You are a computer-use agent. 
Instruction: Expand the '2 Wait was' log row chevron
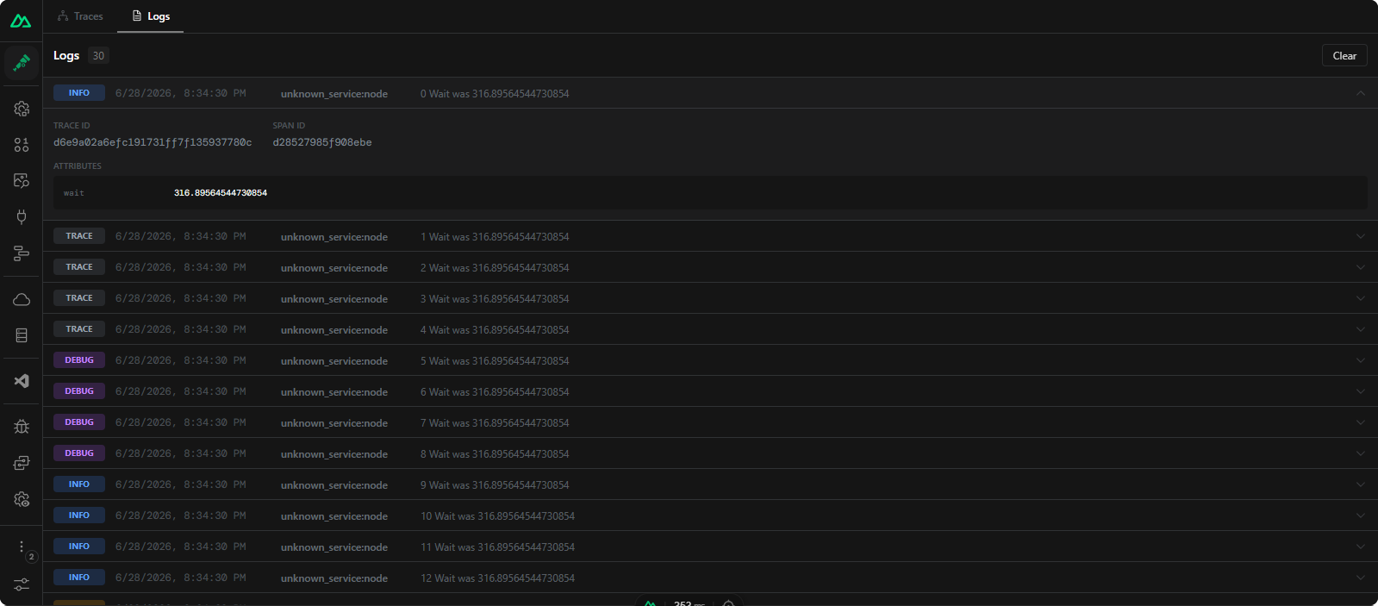click(1360, 267)
